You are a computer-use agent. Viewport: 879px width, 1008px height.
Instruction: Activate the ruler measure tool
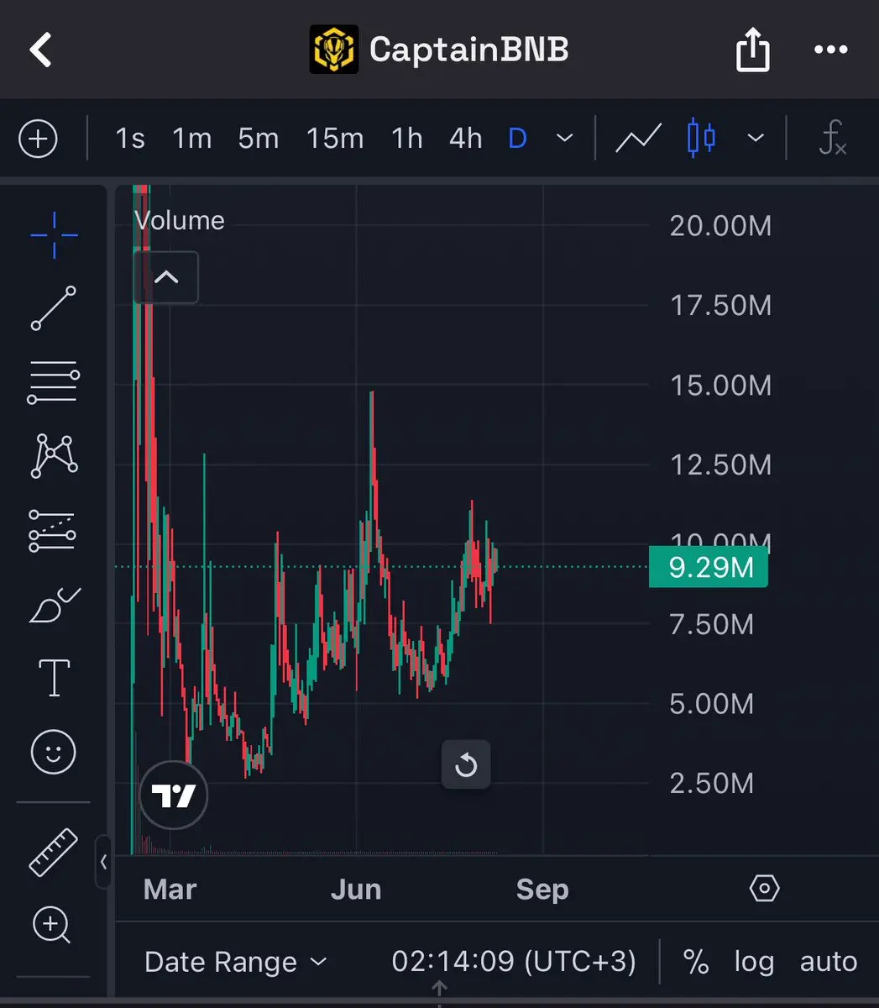(54, 852)
